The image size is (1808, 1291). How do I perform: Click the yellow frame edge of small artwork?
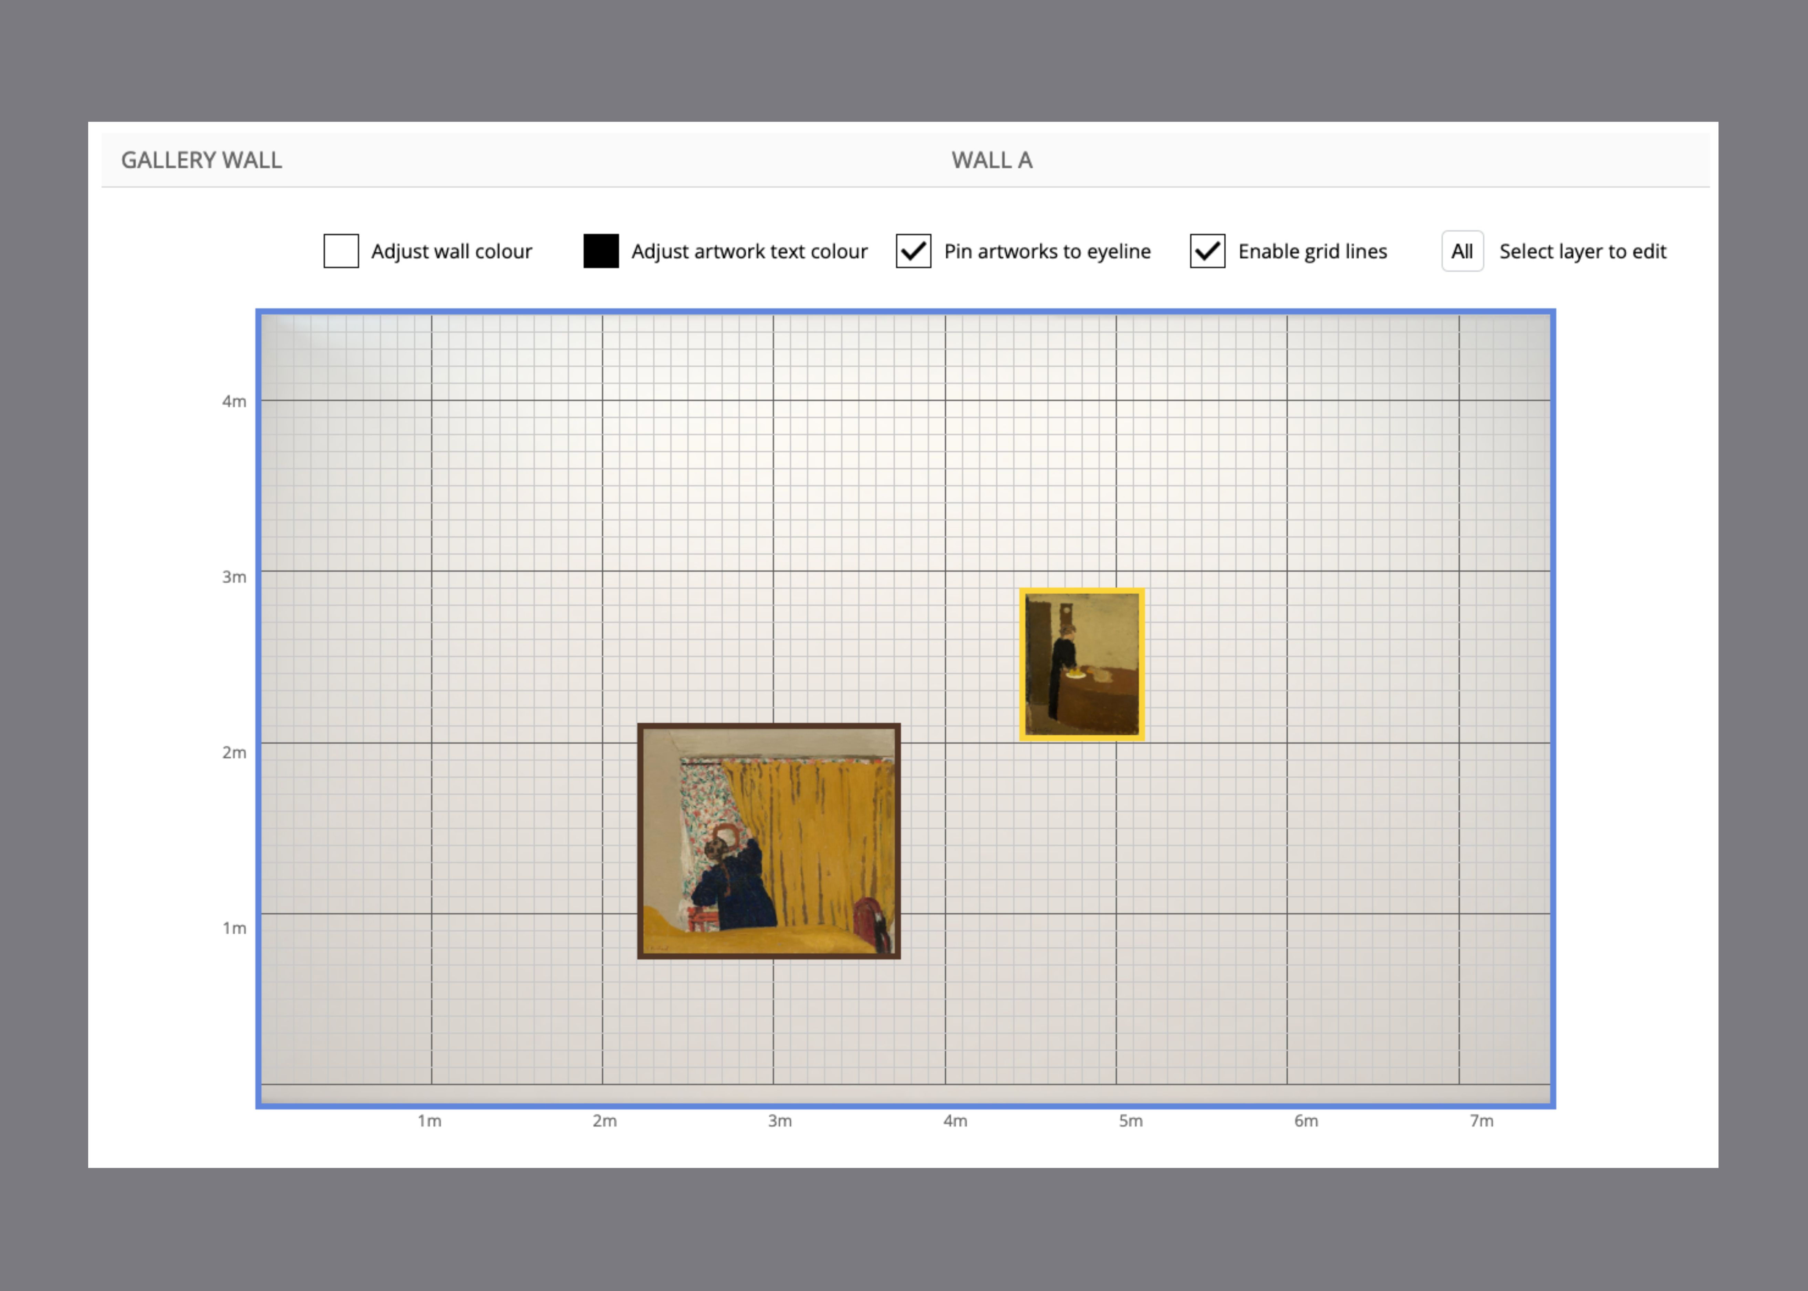click(x=1022, y=664)
